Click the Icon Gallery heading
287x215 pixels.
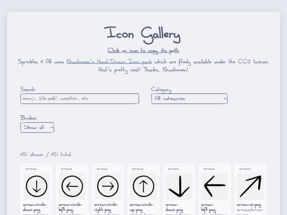click(142, 35)
